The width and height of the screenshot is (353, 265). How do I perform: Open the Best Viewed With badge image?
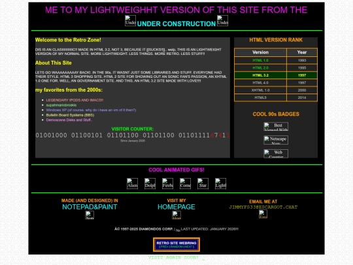[x=276, y=127]
